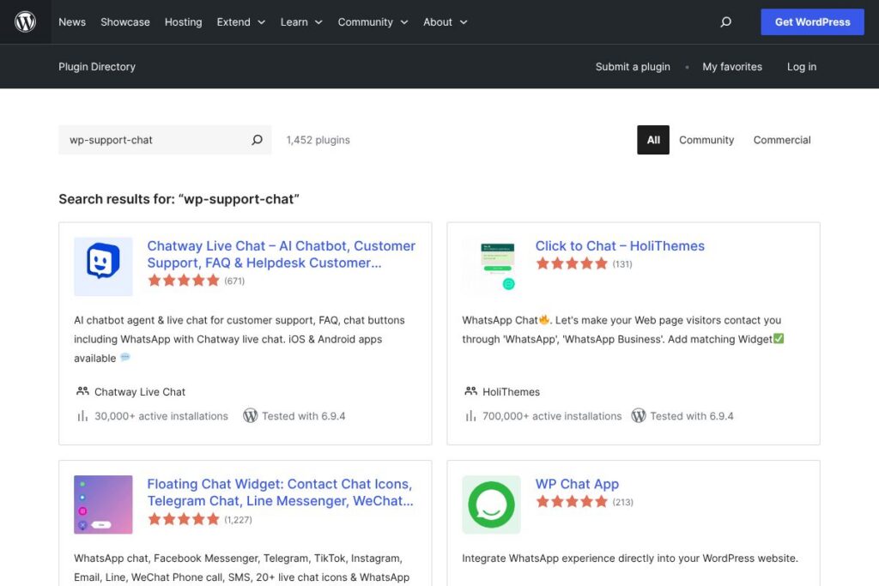Go to My favorites
This screenshot has height=586, width=879.
[732, 67]
